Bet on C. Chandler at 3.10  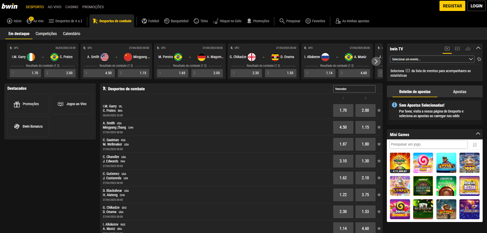343,161
